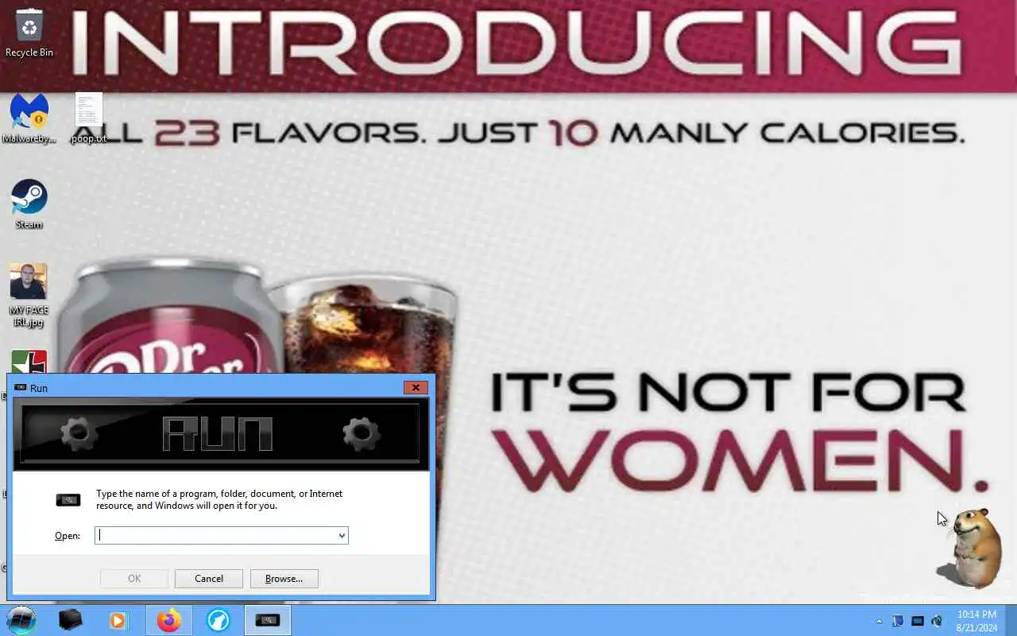The image size is (1017, 636).
Task: Click the Windows Start orb
Action: pyautogui.click(x=21, y=620)
